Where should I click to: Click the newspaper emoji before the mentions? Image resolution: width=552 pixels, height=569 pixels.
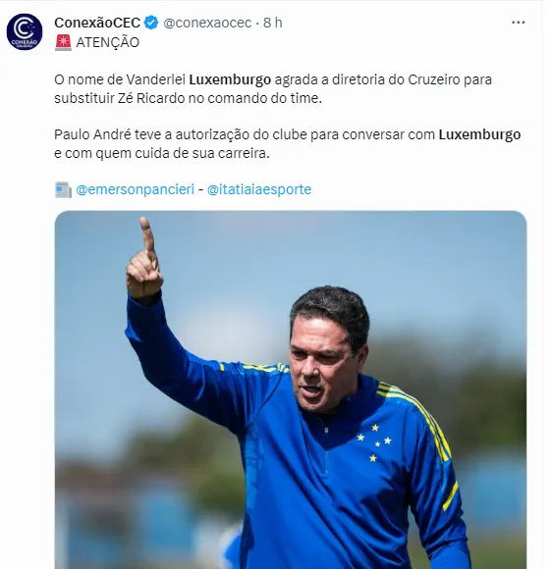(63, 189)
